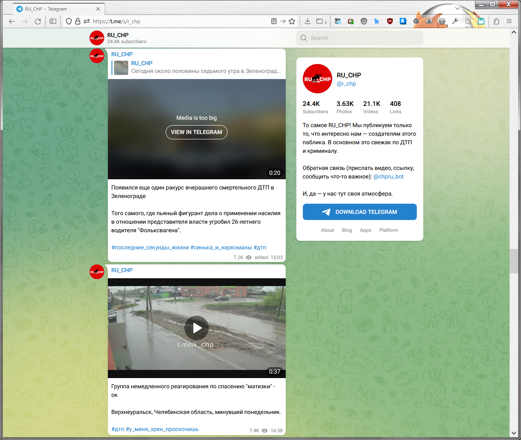Screen dimensions: 521x440
Task: Play the Verkhneuralsk video
Action: pyautogui.click(x=197, y=328)
